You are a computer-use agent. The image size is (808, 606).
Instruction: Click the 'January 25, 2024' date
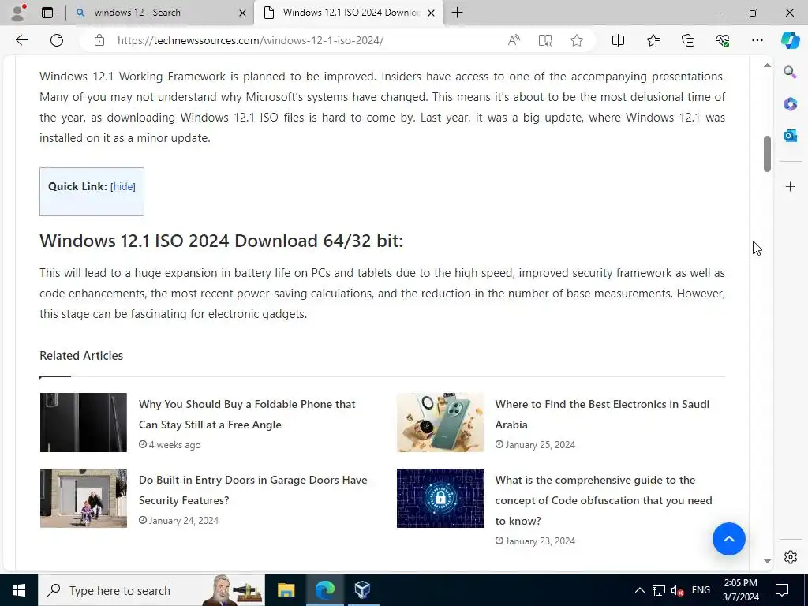pos(540,445)
